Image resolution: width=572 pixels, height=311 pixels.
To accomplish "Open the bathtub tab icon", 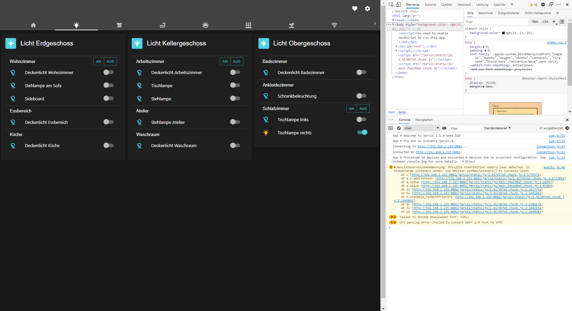I will click(x=162, y=25).
